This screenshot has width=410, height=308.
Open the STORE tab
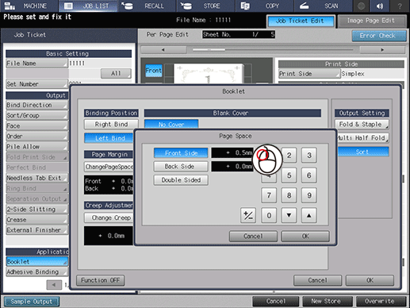coord(205,6)
